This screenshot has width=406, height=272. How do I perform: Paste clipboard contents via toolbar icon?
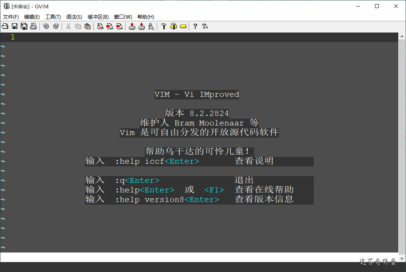[87, 26]
